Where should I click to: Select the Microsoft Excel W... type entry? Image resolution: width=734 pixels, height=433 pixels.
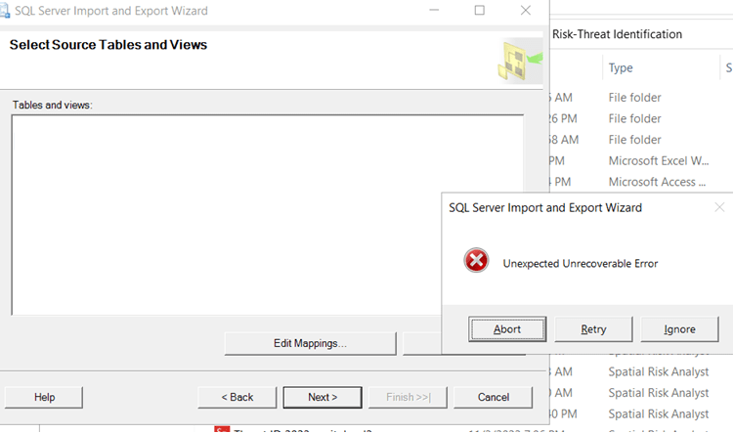pyautogui.click(x=658, y=160)
